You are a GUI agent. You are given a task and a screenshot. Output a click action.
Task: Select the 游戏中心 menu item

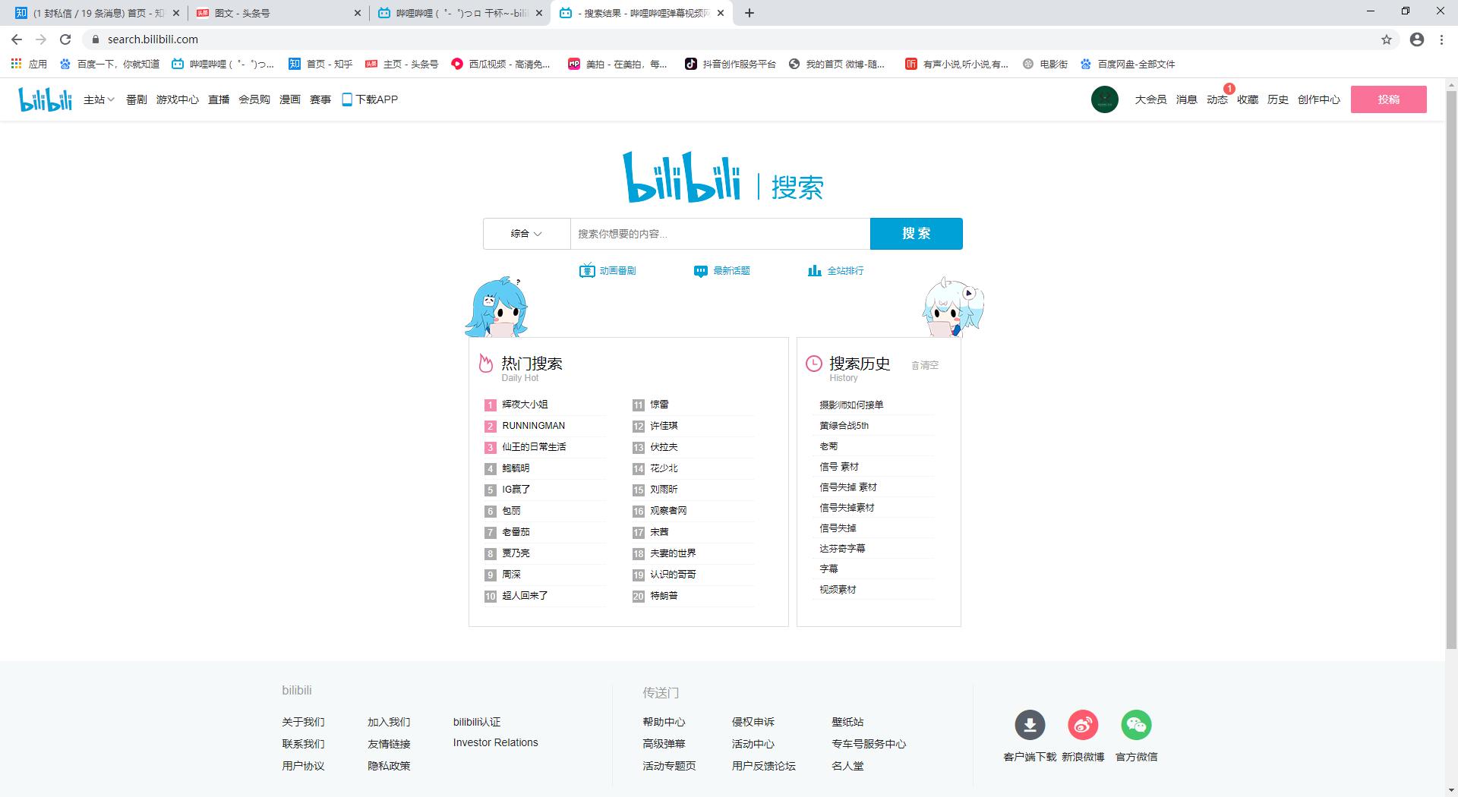[x=177, y=99]
